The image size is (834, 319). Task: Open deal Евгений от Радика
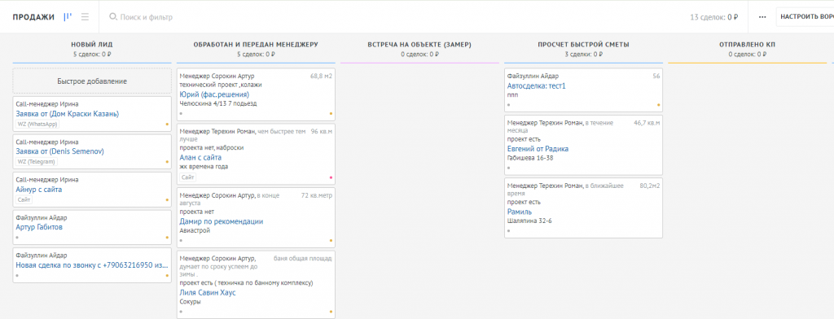538,149
